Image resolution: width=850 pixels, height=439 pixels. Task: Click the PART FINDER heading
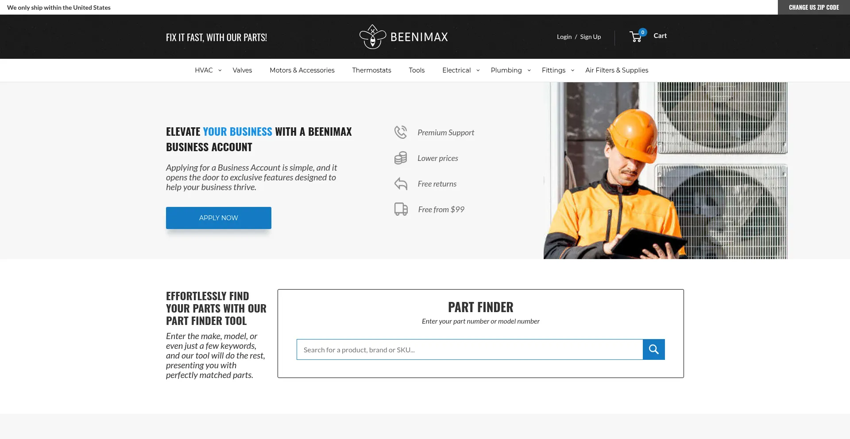tap(481, 307)
